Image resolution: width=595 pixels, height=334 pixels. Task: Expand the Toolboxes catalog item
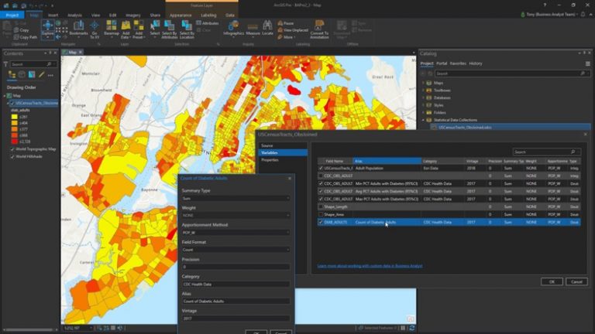tap(424, 90)
